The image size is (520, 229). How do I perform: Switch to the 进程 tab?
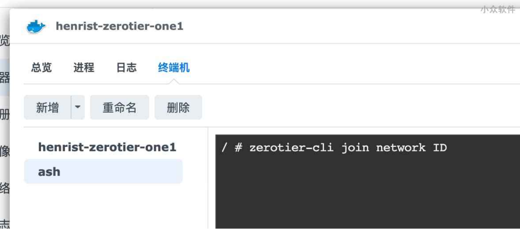[x=84, y=68]
